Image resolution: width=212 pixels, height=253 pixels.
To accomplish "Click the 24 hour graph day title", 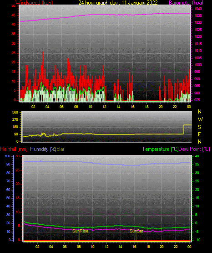I will [x=118, y=3].
